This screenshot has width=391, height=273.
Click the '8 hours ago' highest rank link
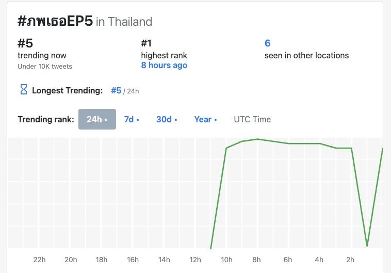[x=164, y=66]
